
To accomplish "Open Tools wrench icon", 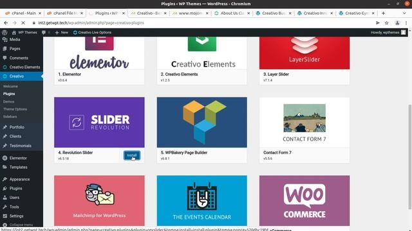I will tap(5, 207).
